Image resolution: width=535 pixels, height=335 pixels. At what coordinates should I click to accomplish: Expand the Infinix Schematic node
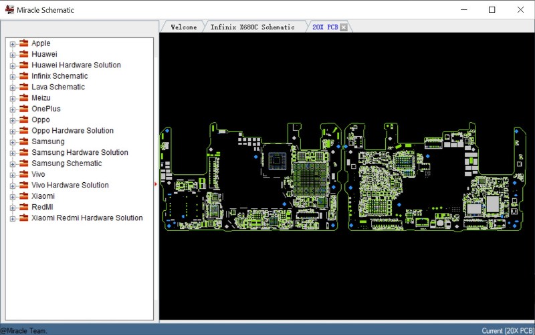point(13,77)
